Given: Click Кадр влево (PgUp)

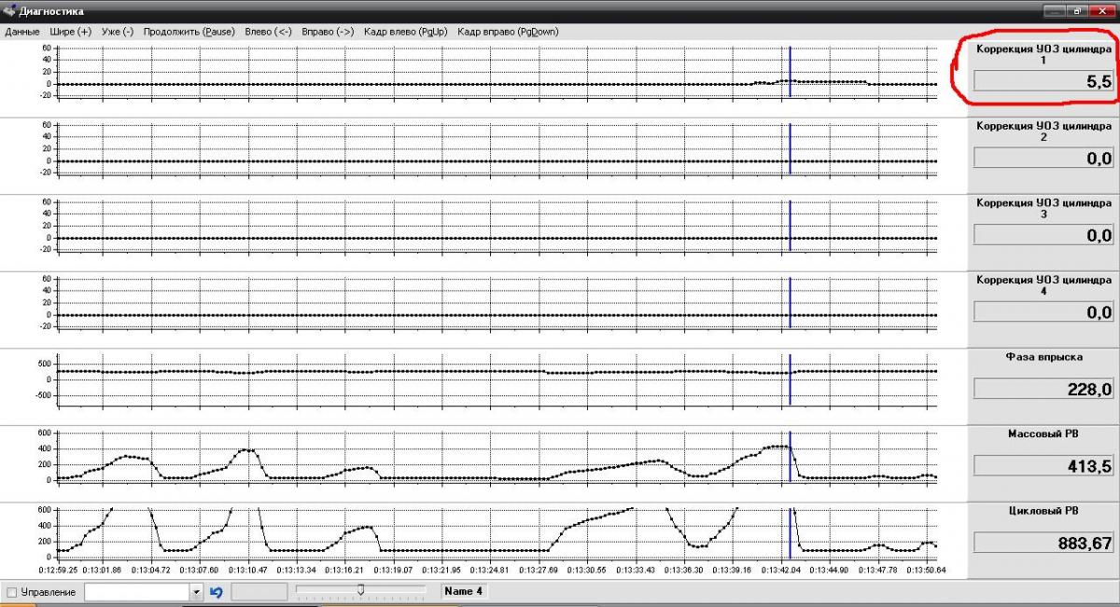Looking at the screenshot, I should (x=406, y=31).
